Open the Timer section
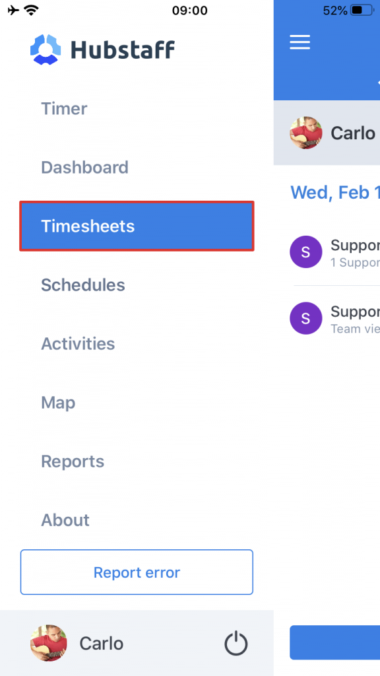Screen dimensions: 380x676 point(64,109)
